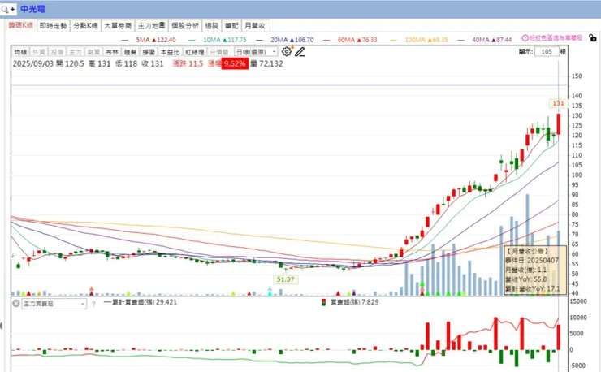Toggle 紅綠燈 overlay button
Screen dimensions: 601x372
pyautogui.click(x=195, y=52)
